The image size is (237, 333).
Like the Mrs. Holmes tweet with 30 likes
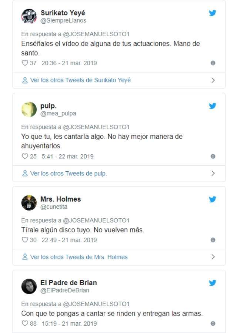coord(25,240)
